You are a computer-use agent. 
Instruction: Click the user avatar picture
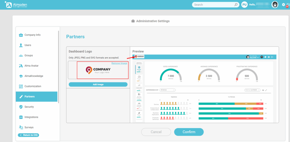275,5
